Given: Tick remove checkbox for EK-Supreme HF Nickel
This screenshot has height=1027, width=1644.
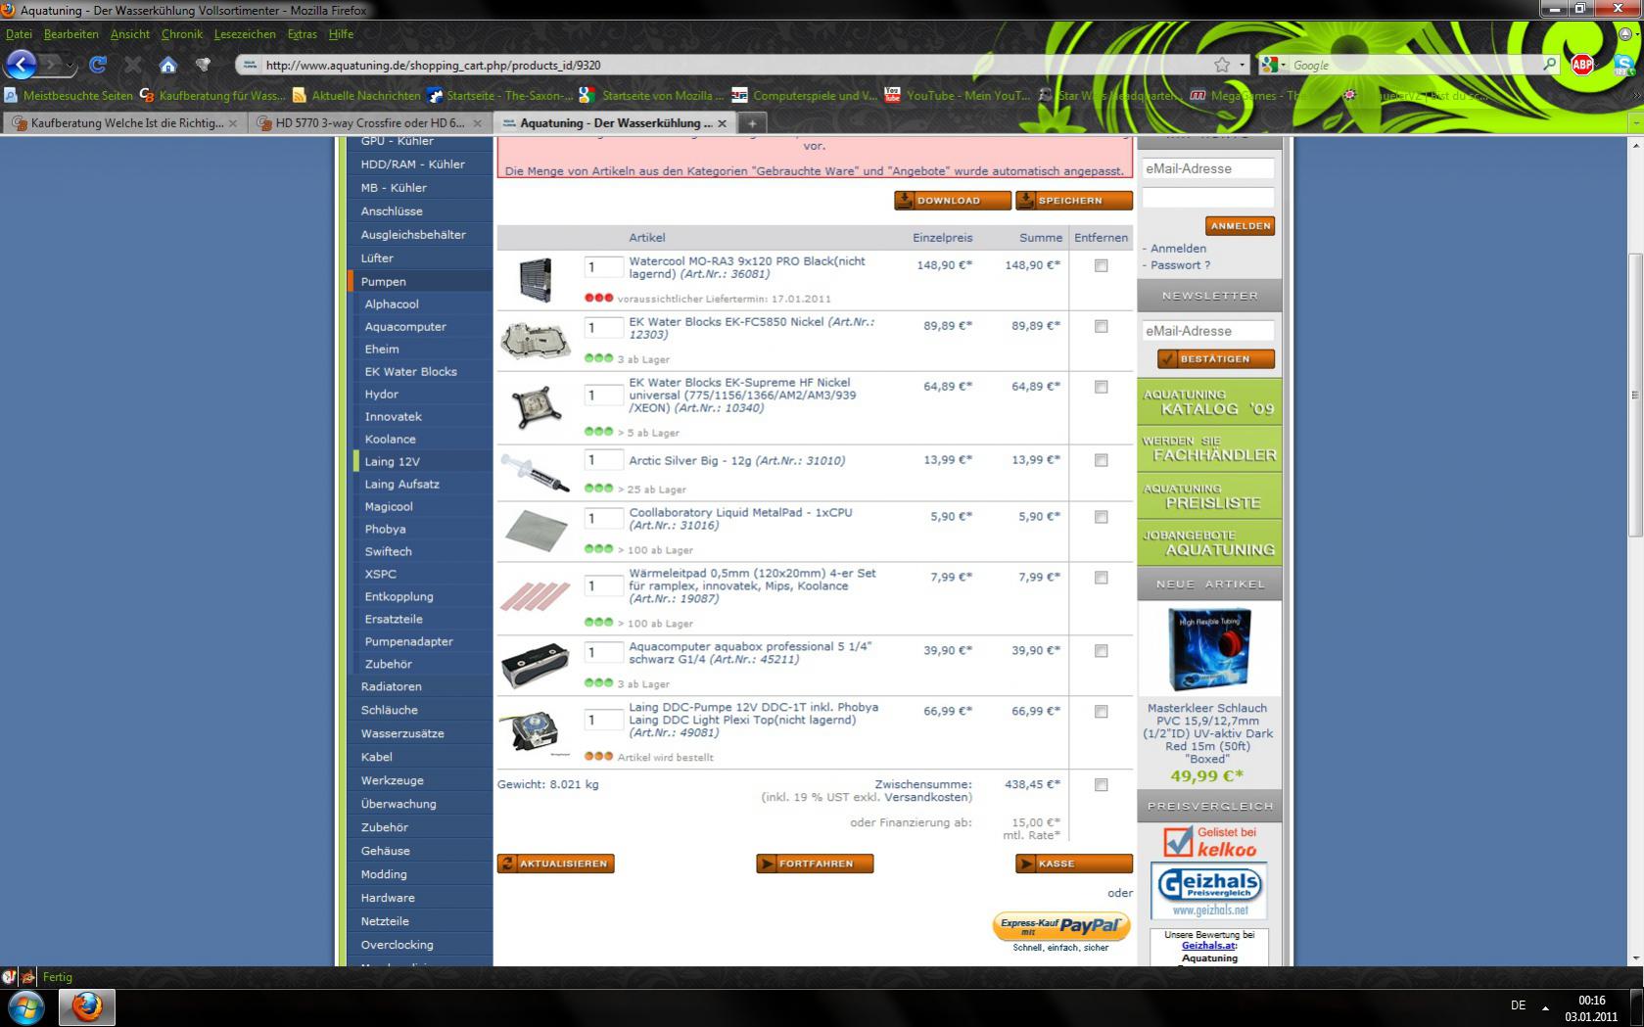Looking at the screenshot, I should point(1102,387).
